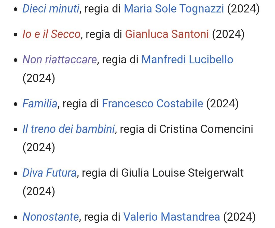Click the year (2024) after Santoni

228,34
